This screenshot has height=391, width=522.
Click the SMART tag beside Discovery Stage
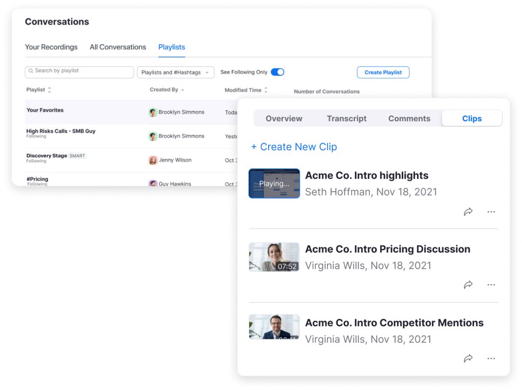tap(77, 156)
